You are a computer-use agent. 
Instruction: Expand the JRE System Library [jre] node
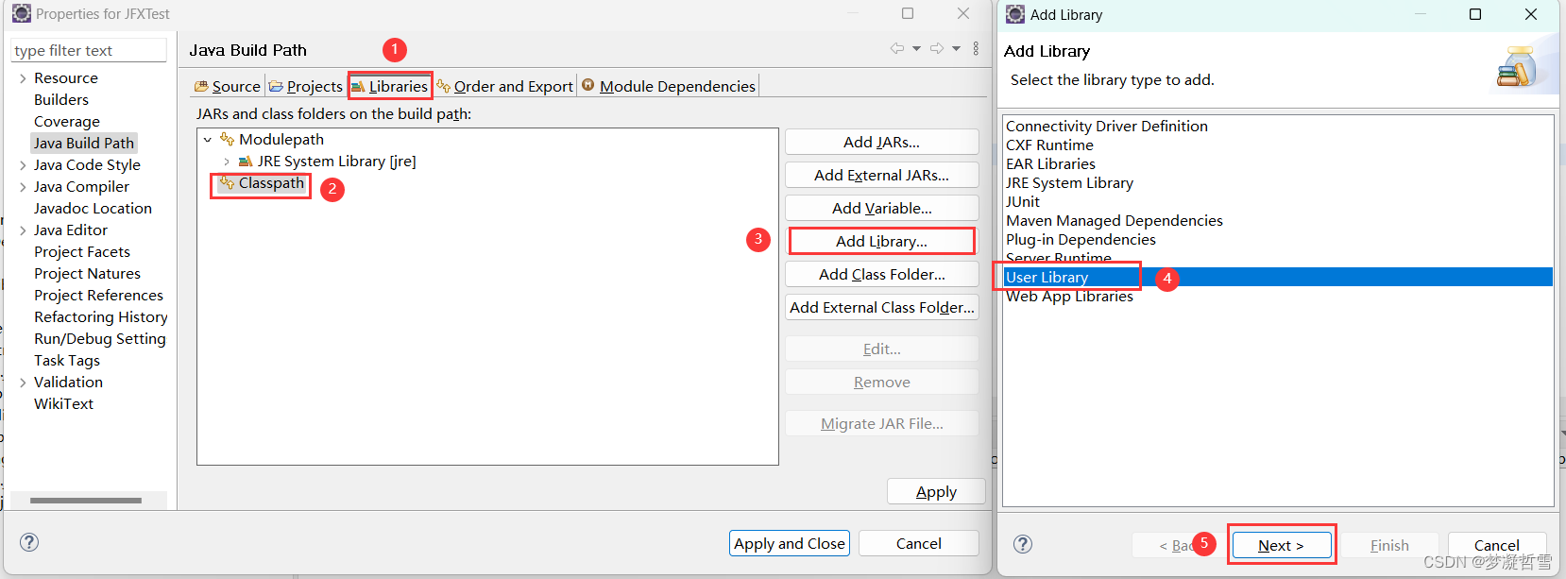coord(227,162)
